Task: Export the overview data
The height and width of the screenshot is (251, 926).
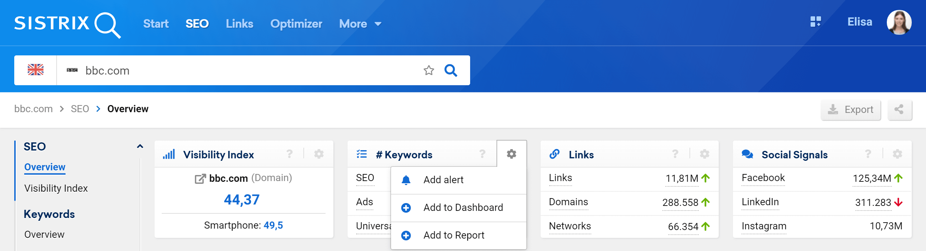Action: [x=850, y=109]
